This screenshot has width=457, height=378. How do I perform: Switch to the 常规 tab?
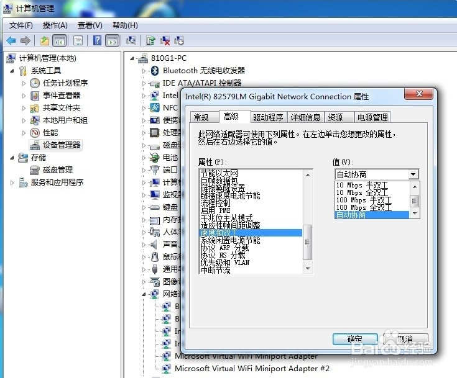[203, 117]
